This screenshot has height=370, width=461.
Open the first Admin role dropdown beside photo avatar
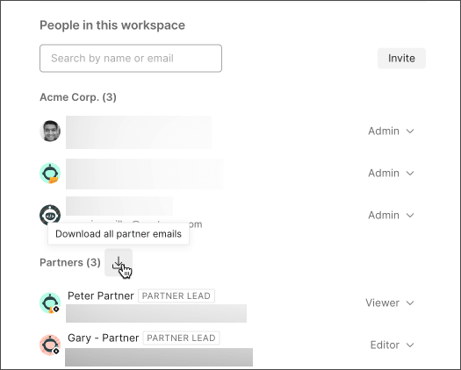click(x=391, y=131)
